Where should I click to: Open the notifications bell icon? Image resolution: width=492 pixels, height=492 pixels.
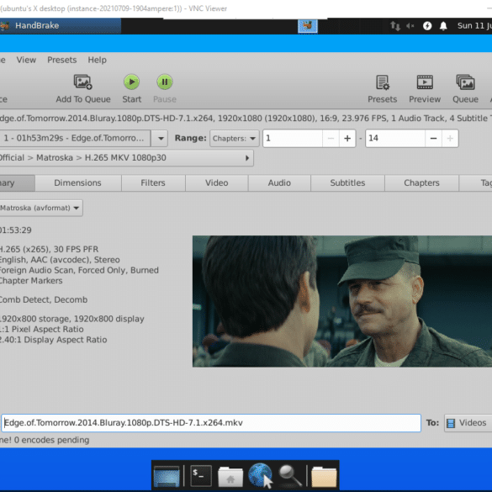[443, 26]
